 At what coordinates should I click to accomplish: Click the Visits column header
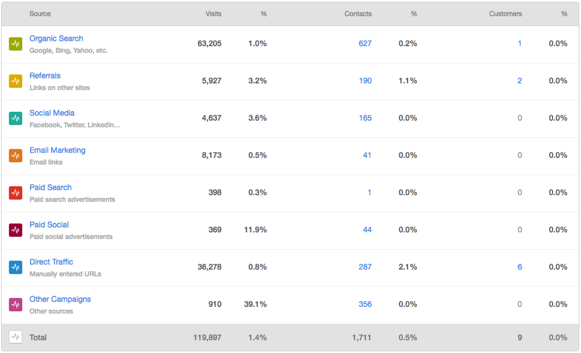tap(213, 14)
